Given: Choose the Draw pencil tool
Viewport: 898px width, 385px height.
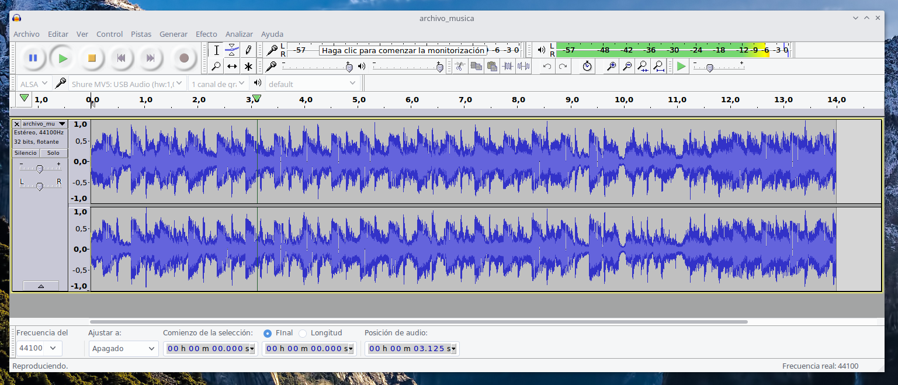Looking at the screenshot, I should pyautogui.click(x=248, y=50).
